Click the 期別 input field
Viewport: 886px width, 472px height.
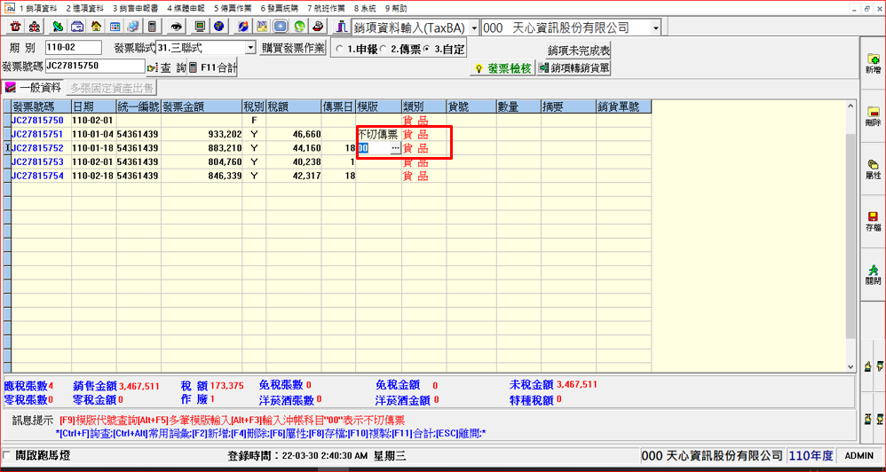[x=74, y=48]
